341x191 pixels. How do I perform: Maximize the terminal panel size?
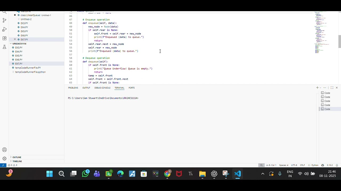point(332,88)
